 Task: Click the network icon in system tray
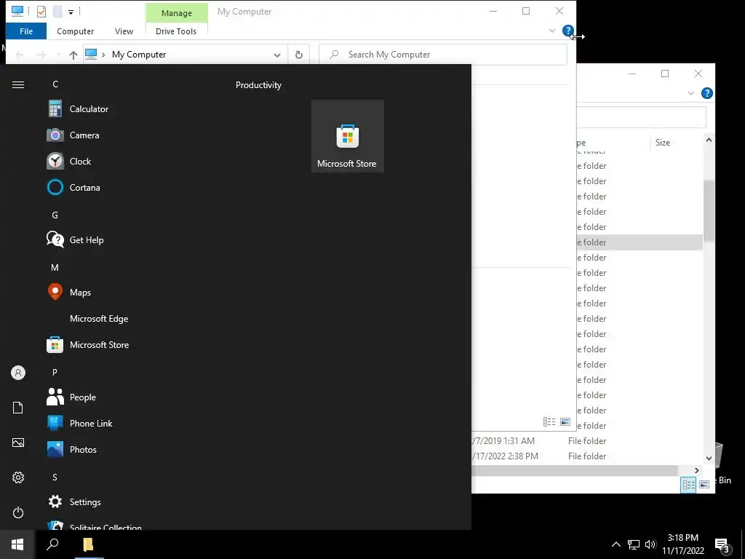pos(634,544)
